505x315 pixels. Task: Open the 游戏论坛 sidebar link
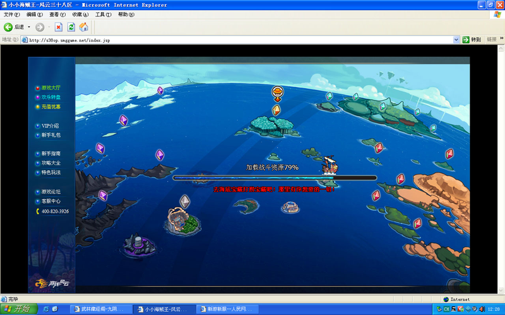(50, 192)
